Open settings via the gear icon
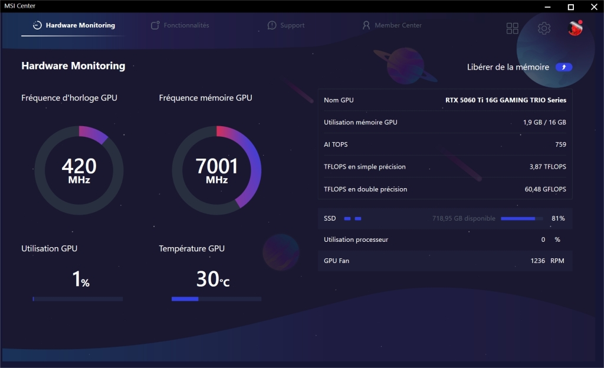604x368 pixels. [544, 28]
